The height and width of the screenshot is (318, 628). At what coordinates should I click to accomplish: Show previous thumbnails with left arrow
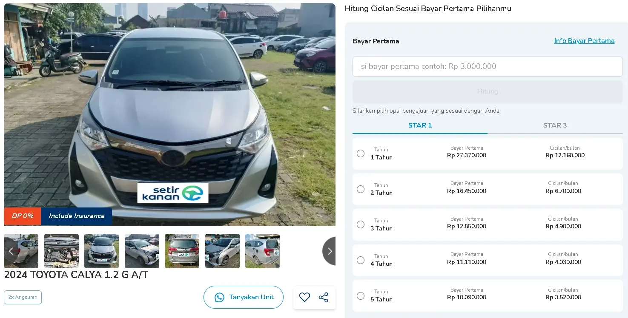tap(11, 251)
